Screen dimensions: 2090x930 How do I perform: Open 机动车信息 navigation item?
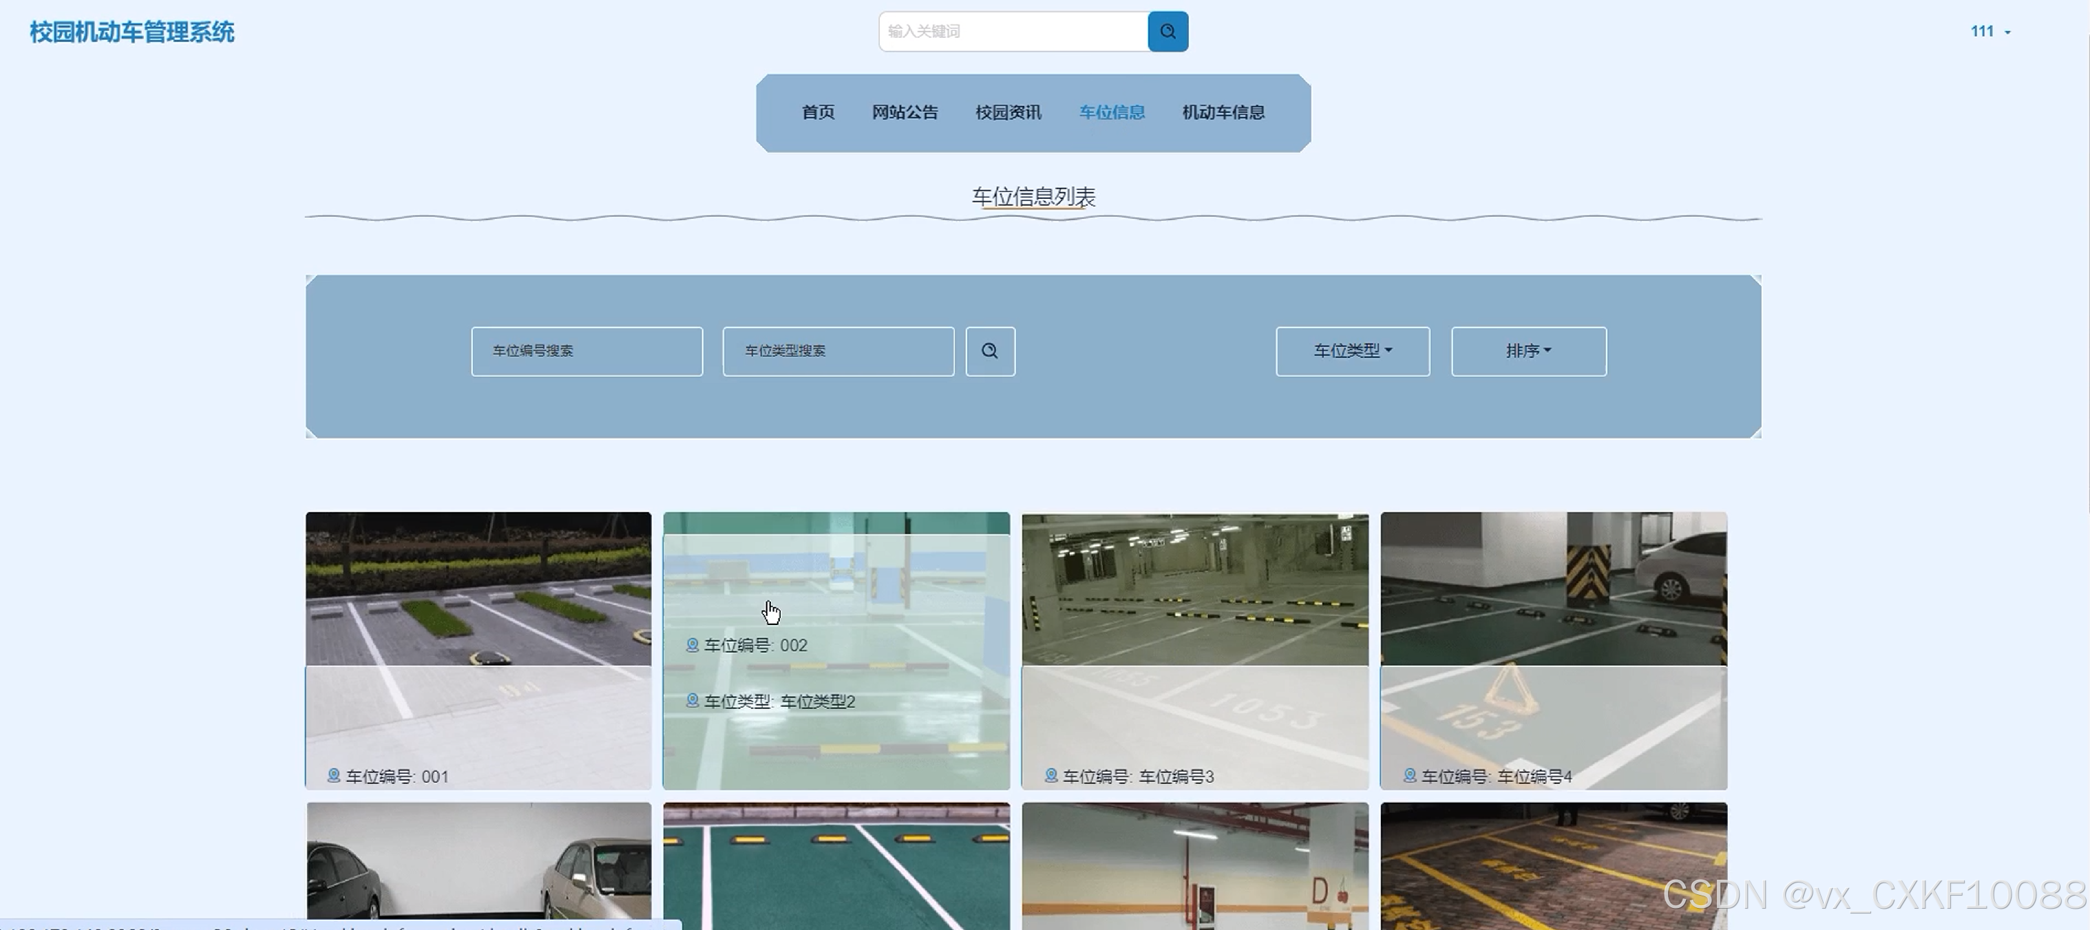click(x=1223, y=113)
